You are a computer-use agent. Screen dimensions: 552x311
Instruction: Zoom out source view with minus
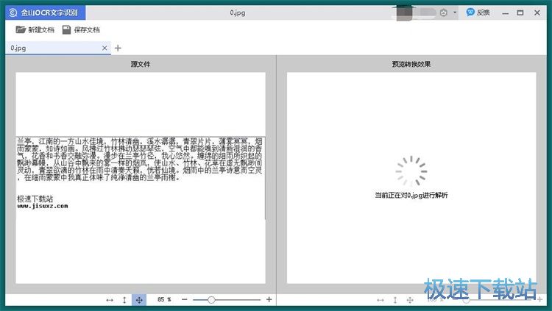click(x=185, y=300)
